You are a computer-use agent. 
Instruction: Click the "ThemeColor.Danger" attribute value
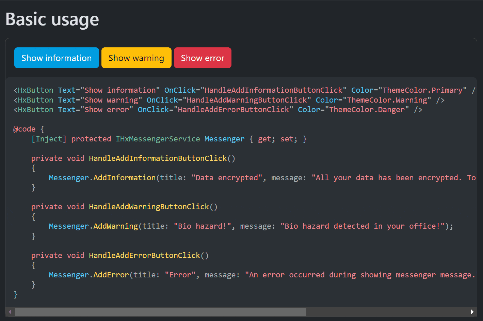tap(367, 110)
